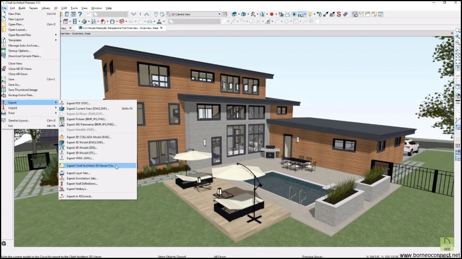Open the Library menu
This screenshot has height=259, width=462.
coord(46,8)
